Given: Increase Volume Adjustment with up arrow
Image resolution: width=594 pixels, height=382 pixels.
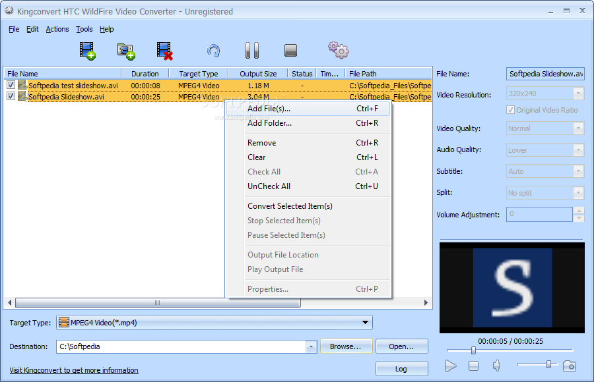Looking at the screenshot, I should pos(578,210).
